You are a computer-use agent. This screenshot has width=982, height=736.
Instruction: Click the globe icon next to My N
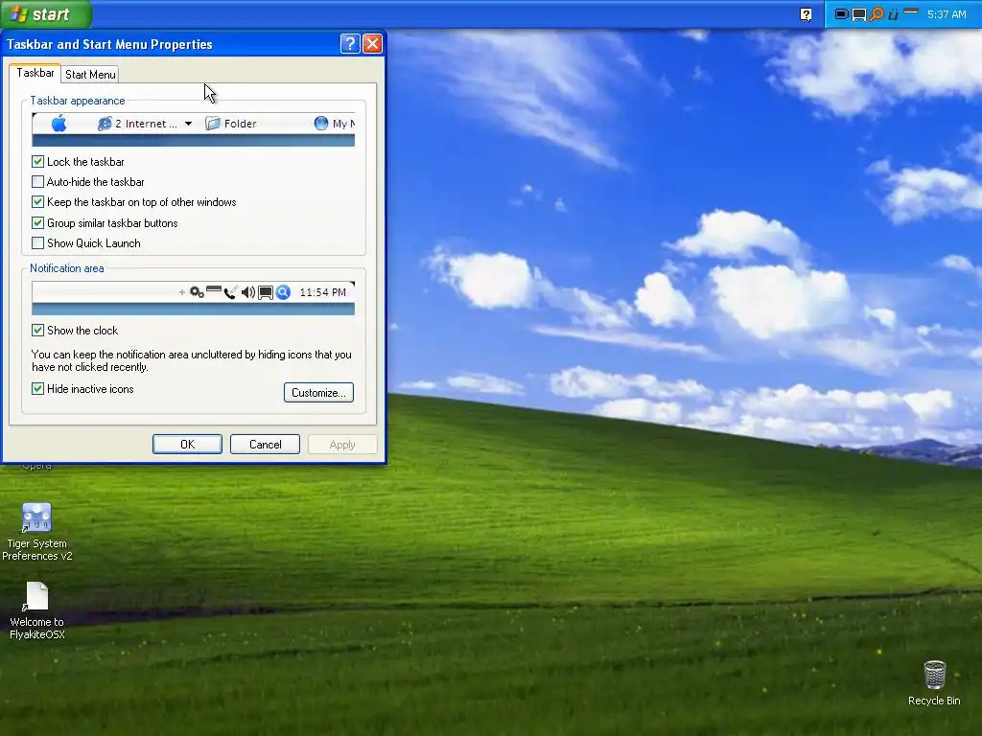pos(320,124)
